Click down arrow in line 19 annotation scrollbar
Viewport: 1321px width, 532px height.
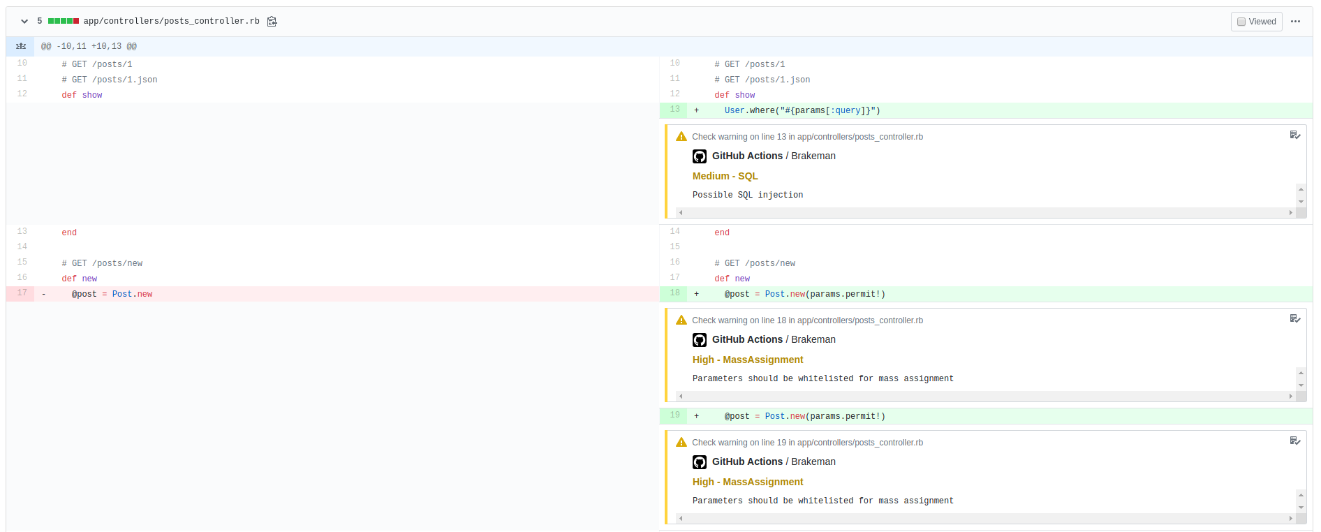1301,508
